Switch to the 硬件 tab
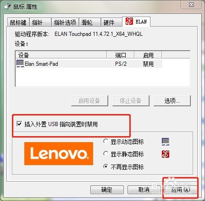Screen dimensions: 205x201 pos(111,23)
